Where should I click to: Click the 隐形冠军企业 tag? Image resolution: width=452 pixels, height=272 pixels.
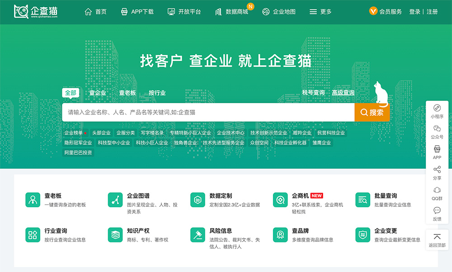[78, 143]
